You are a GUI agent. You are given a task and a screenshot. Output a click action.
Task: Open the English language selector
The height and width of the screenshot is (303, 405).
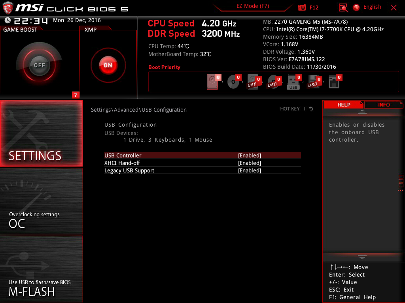[372, 7]
